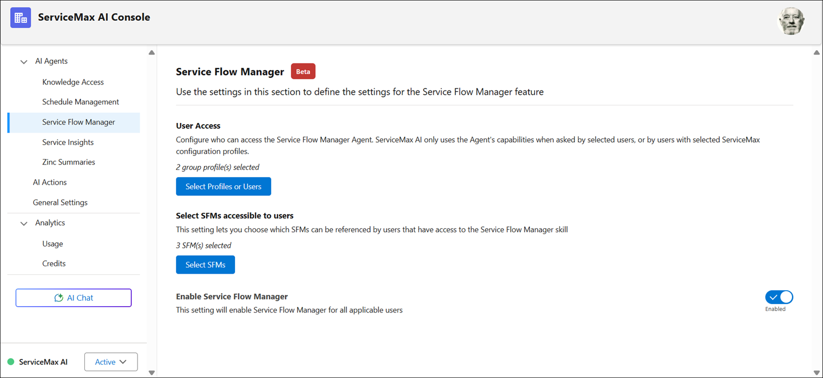Click the Enable Service Flow Manager label
This screenshot has height=378, width=823.
232,297
